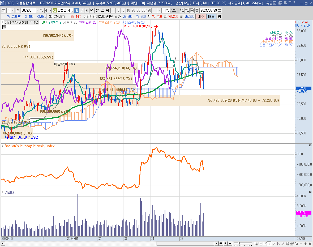Open the stock code 005930 dropdown
Image resolution: width=313 pixels, height=247 pixels.
coord(37,10)
